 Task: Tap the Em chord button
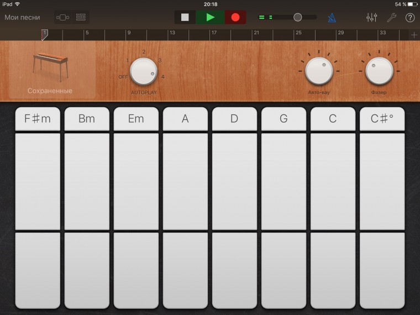click(136, 119)
